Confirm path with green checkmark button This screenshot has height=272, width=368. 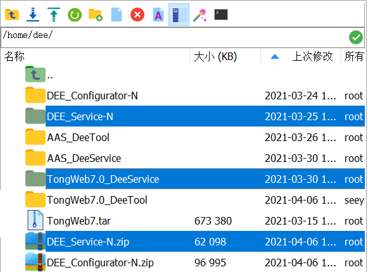356,37
